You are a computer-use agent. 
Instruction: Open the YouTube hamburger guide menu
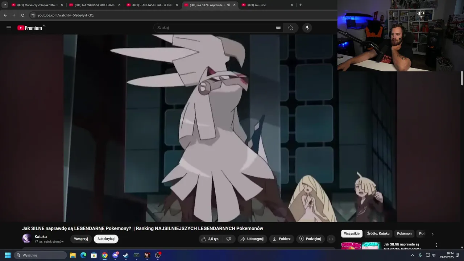click(9, 28)
